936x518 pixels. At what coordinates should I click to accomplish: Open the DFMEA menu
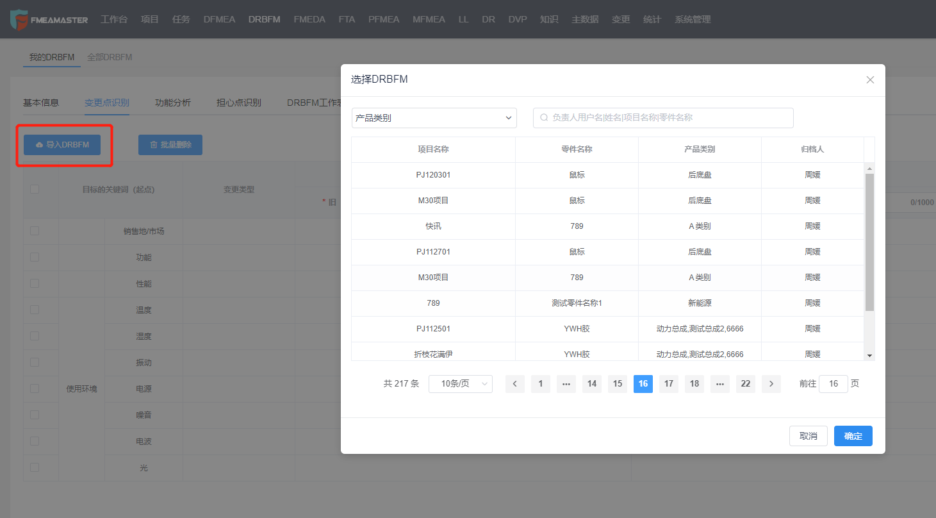tap(219, 19)
